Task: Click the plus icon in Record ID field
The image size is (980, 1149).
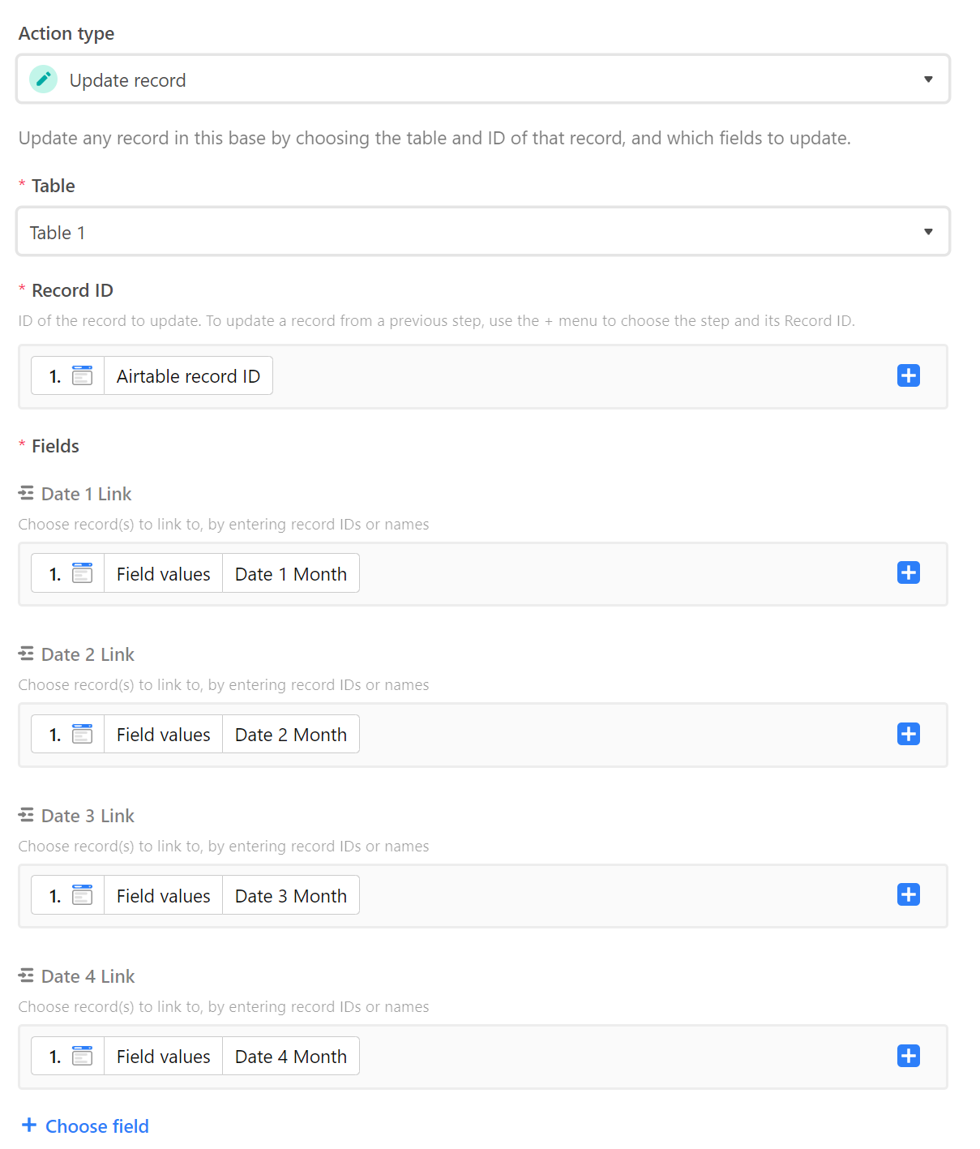Action: click(909, 375)
